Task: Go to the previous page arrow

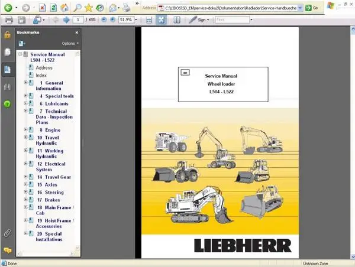Action: point(56,20)
